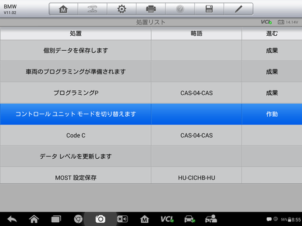Select 車両のプログラミングが準備されます row

click(151, 72)
